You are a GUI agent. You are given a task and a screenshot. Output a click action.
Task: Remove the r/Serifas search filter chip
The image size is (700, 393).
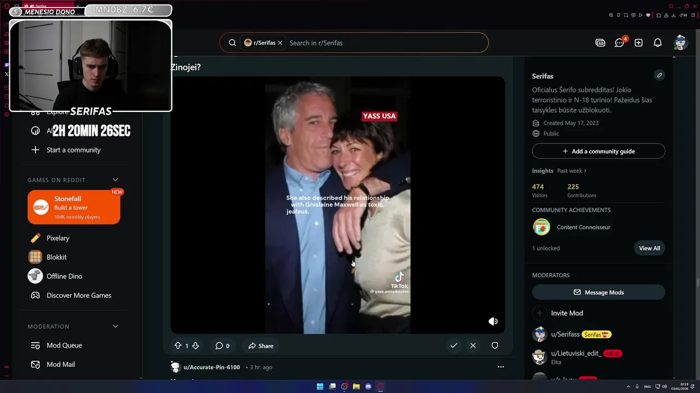coord(280,43)
